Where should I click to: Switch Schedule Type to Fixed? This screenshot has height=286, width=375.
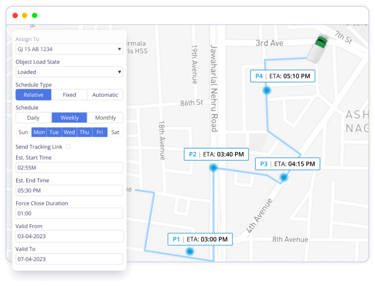click(x=69, y=95)
